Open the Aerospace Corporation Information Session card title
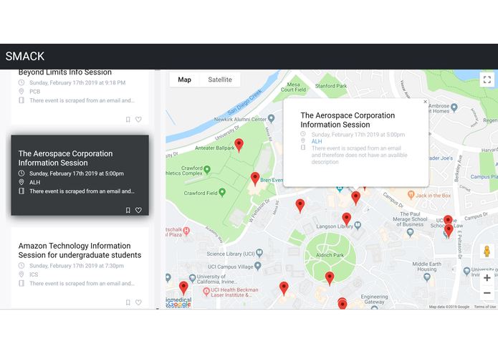The image size is (498, 354). [65, 158]
